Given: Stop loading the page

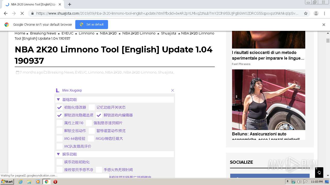Looking at the screenshot, I should pos(22,13).
